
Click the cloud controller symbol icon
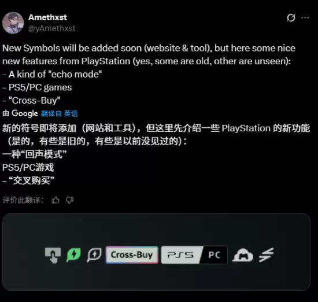243,255
